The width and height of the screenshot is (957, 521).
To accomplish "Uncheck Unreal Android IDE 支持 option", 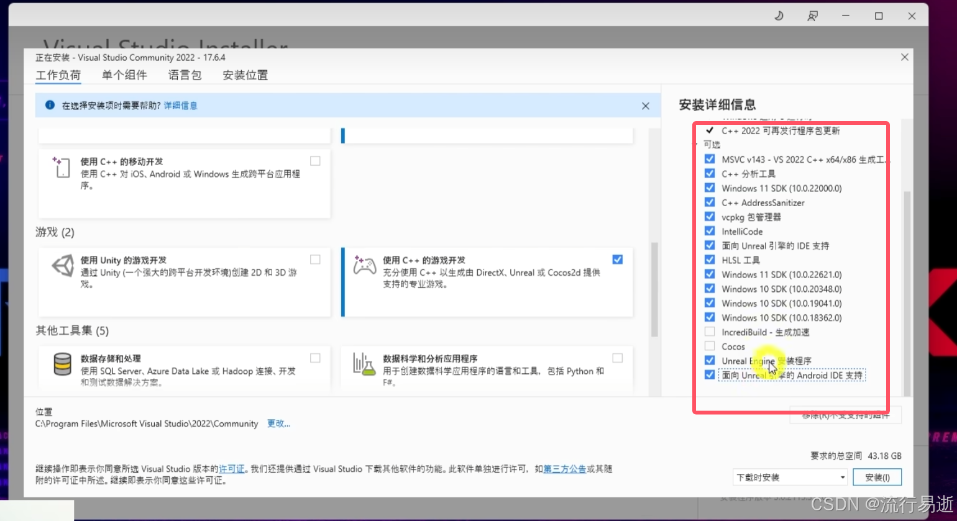I will click(710, 375).
